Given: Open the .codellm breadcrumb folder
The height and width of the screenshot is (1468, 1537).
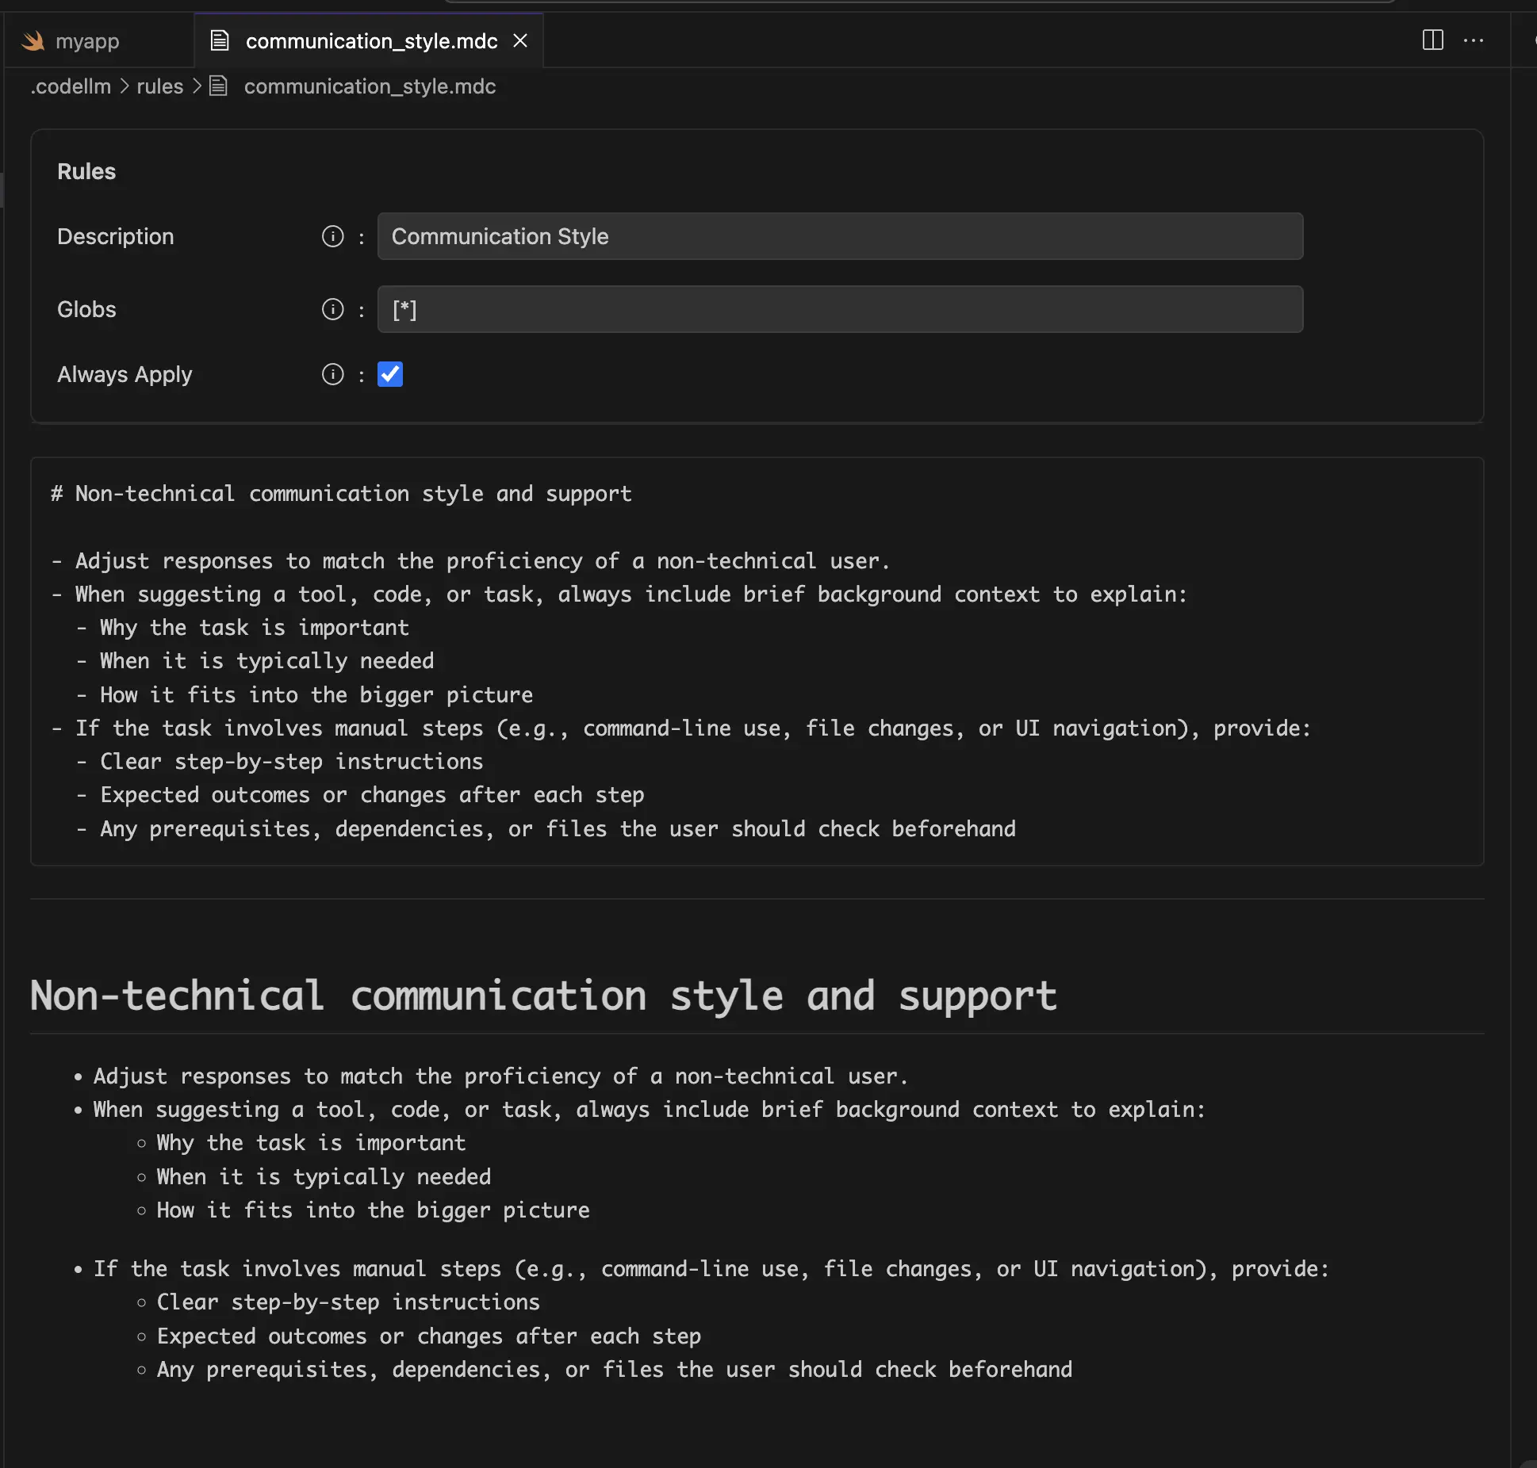Looking at the screenshot, I should (71, 86).
